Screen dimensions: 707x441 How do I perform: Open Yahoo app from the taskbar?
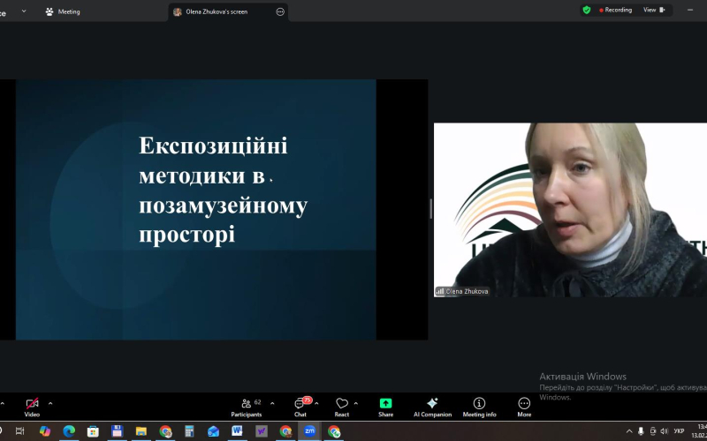pyautogui.click(x=262, y=431)
